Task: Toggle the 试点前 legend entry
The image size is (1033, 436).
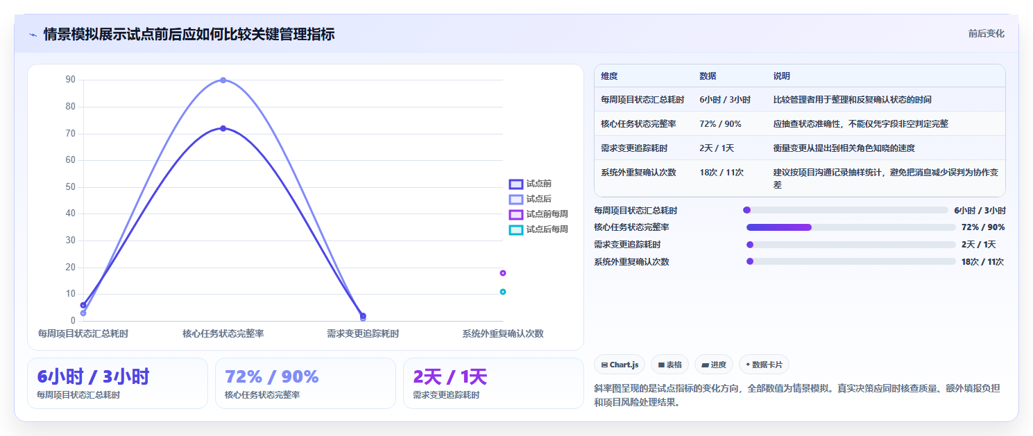Action: 531,184
